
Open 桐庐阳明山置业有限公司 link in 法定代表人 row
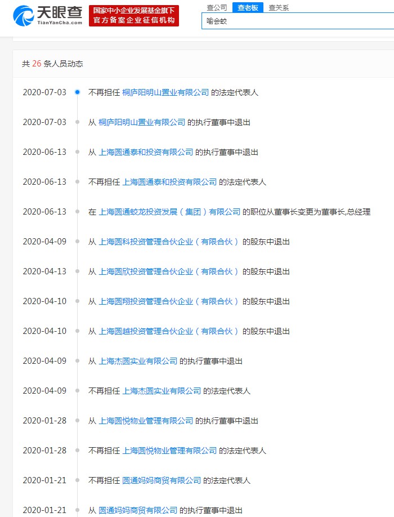point(165,93)
